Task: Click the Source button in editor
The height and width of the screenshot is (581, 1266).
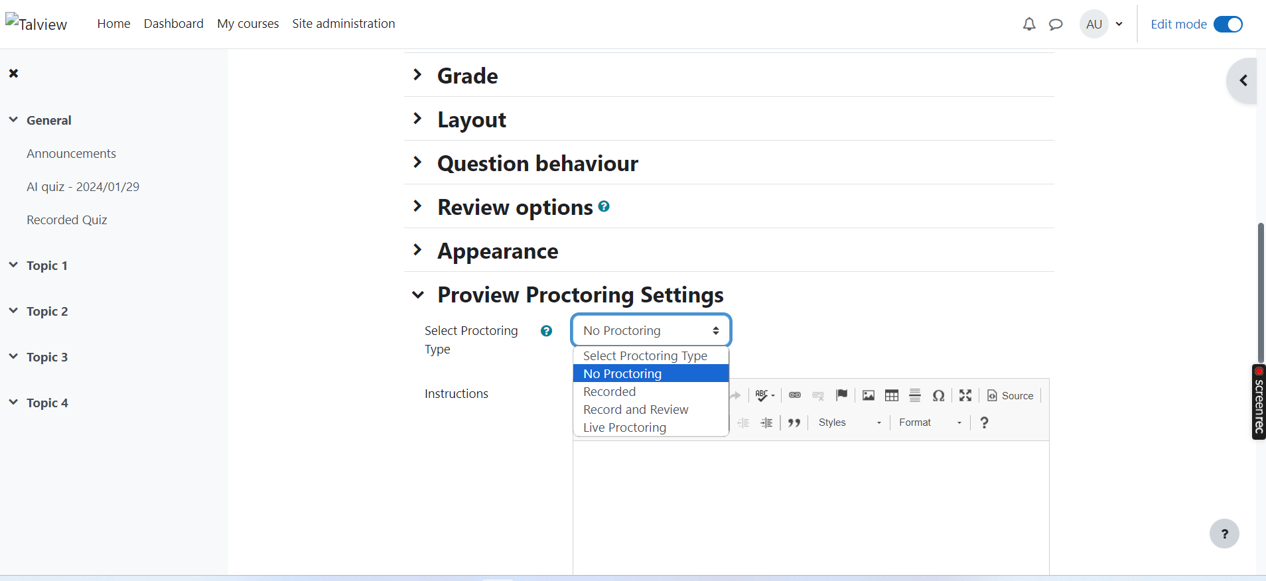Action: pos(1010,395)
